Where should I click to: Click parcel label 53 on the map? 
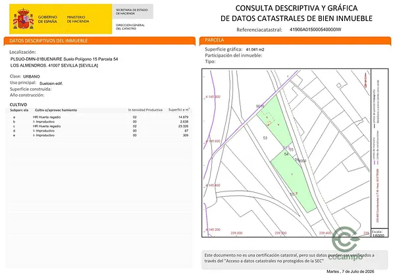pyautogui.click(x=265, y=138)
